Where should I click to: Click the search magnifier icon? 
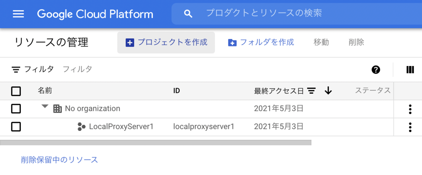[x=188, y=14]
